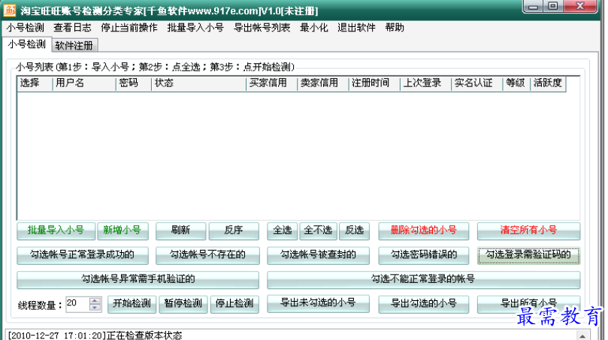
Task: Click log scrollbar up arrow
Action: click(582, 335)
